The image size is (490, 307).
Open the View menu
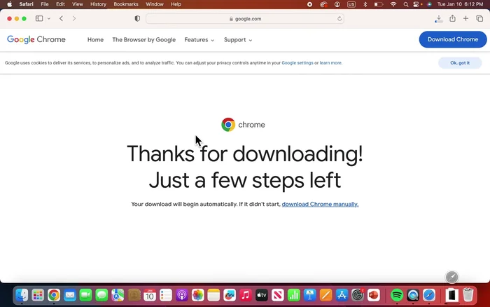[78, 4]
